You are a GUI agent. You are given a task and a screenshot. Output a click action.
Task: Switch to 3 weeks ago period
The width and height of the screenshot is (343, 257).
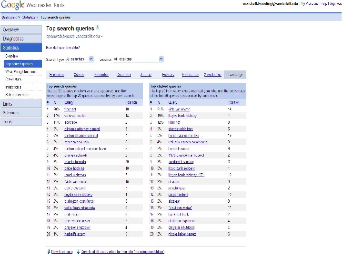tap(190, 75)
